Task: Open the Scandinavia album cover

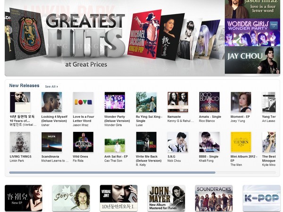Action: tap(51, 142)
